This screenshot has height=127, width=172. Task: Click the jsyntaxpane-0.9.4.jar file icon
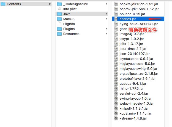[x=116, y=59]
